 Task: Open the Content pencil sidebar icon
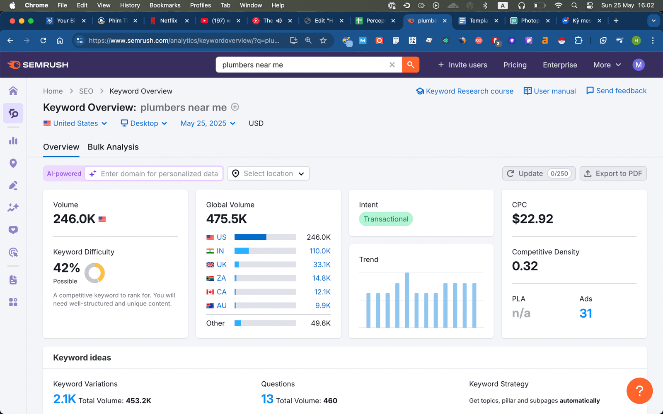coord(13,185)
